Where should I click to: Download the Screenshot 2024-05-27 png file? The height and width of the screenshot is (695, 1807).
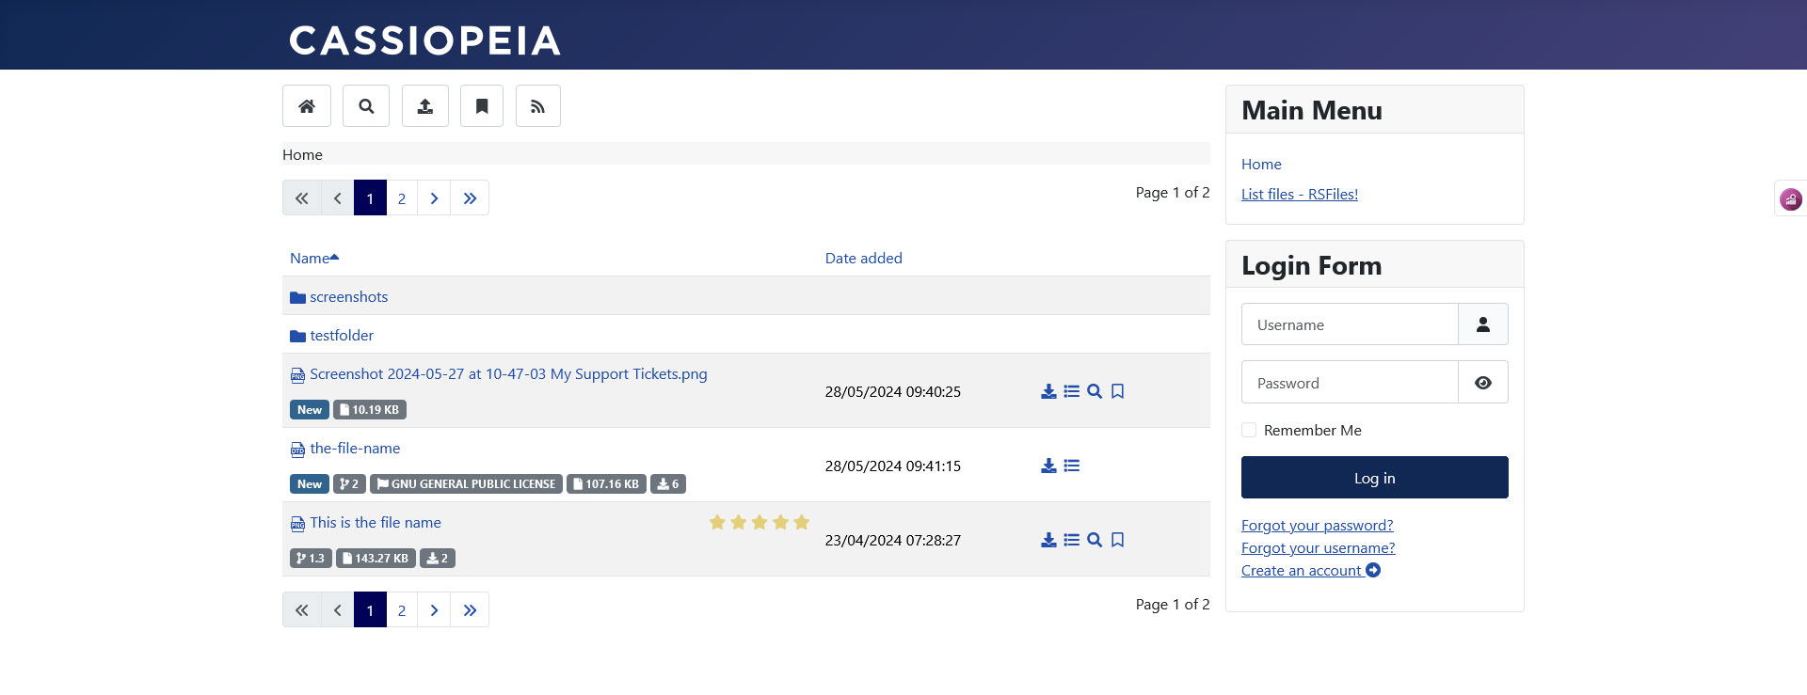click(x=1048, y=391)
